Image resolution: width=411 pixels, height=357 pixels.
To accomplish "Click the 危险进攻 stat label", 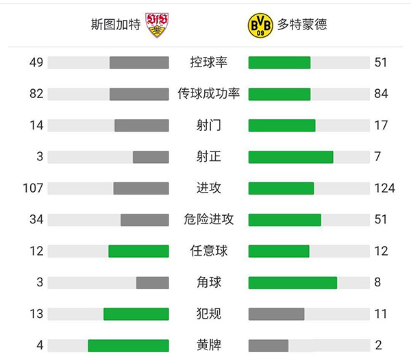I will [208, 220].
